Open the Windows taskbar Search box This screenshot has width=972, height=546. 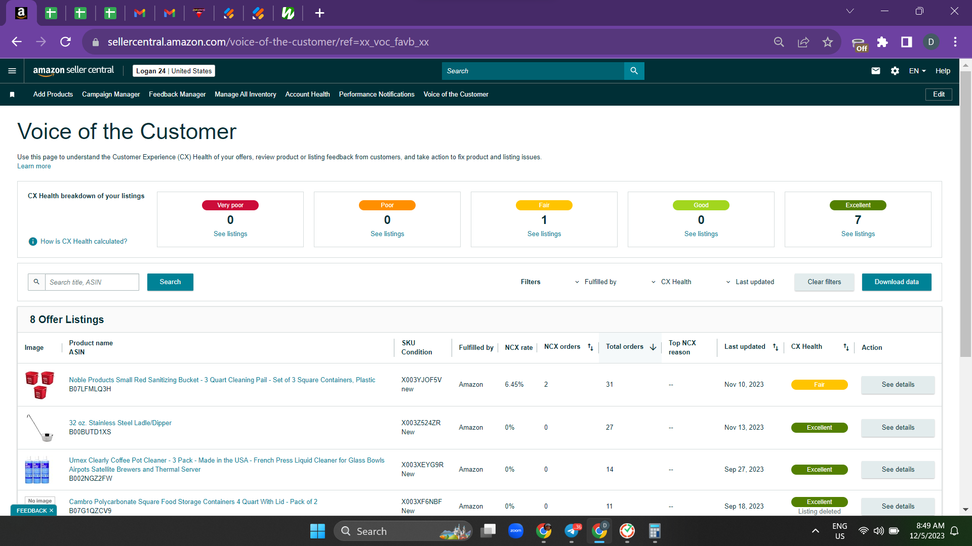click(x=403, y=531)
